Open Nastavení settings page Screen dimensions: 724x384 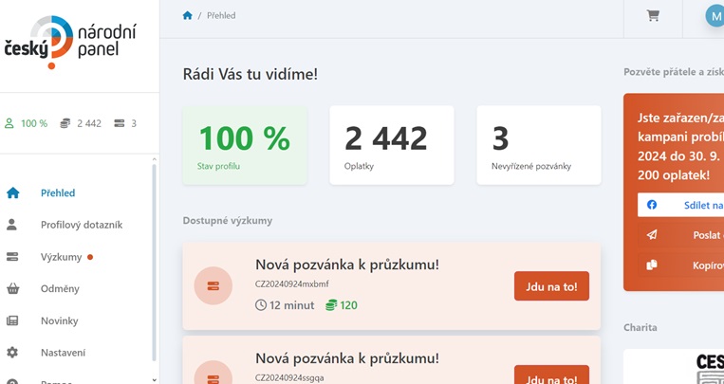63,353
